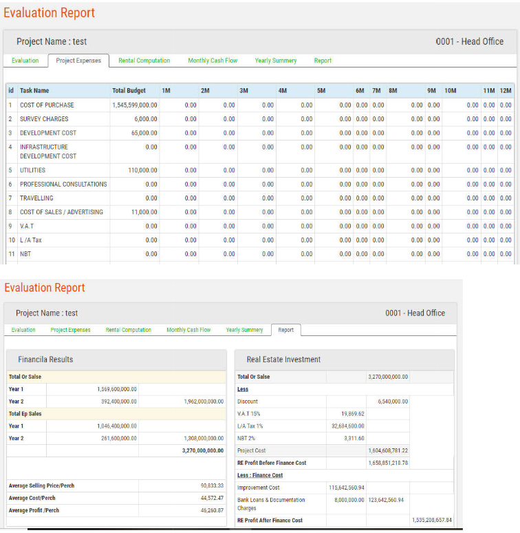Switch to Project Expenses tab in lower panel
The width and height of the screenshot is (520, 533).
tap(70, 330)
